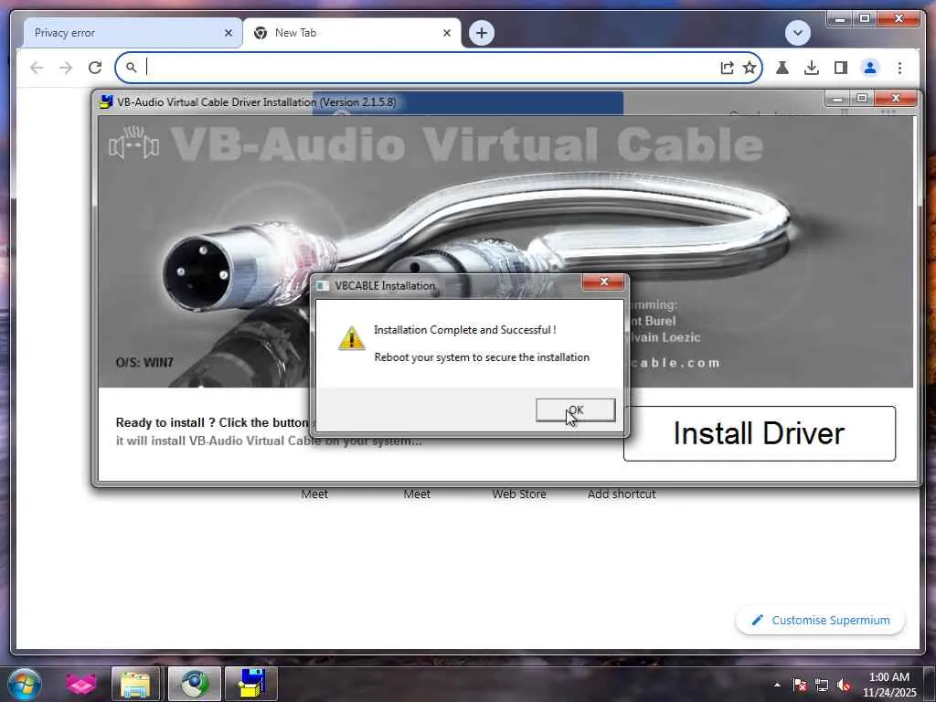Open the pink box taskbar application
Image resolution: width=936 pixels, height=702 pixels.
pyautogui.click(x=81, y=684)
